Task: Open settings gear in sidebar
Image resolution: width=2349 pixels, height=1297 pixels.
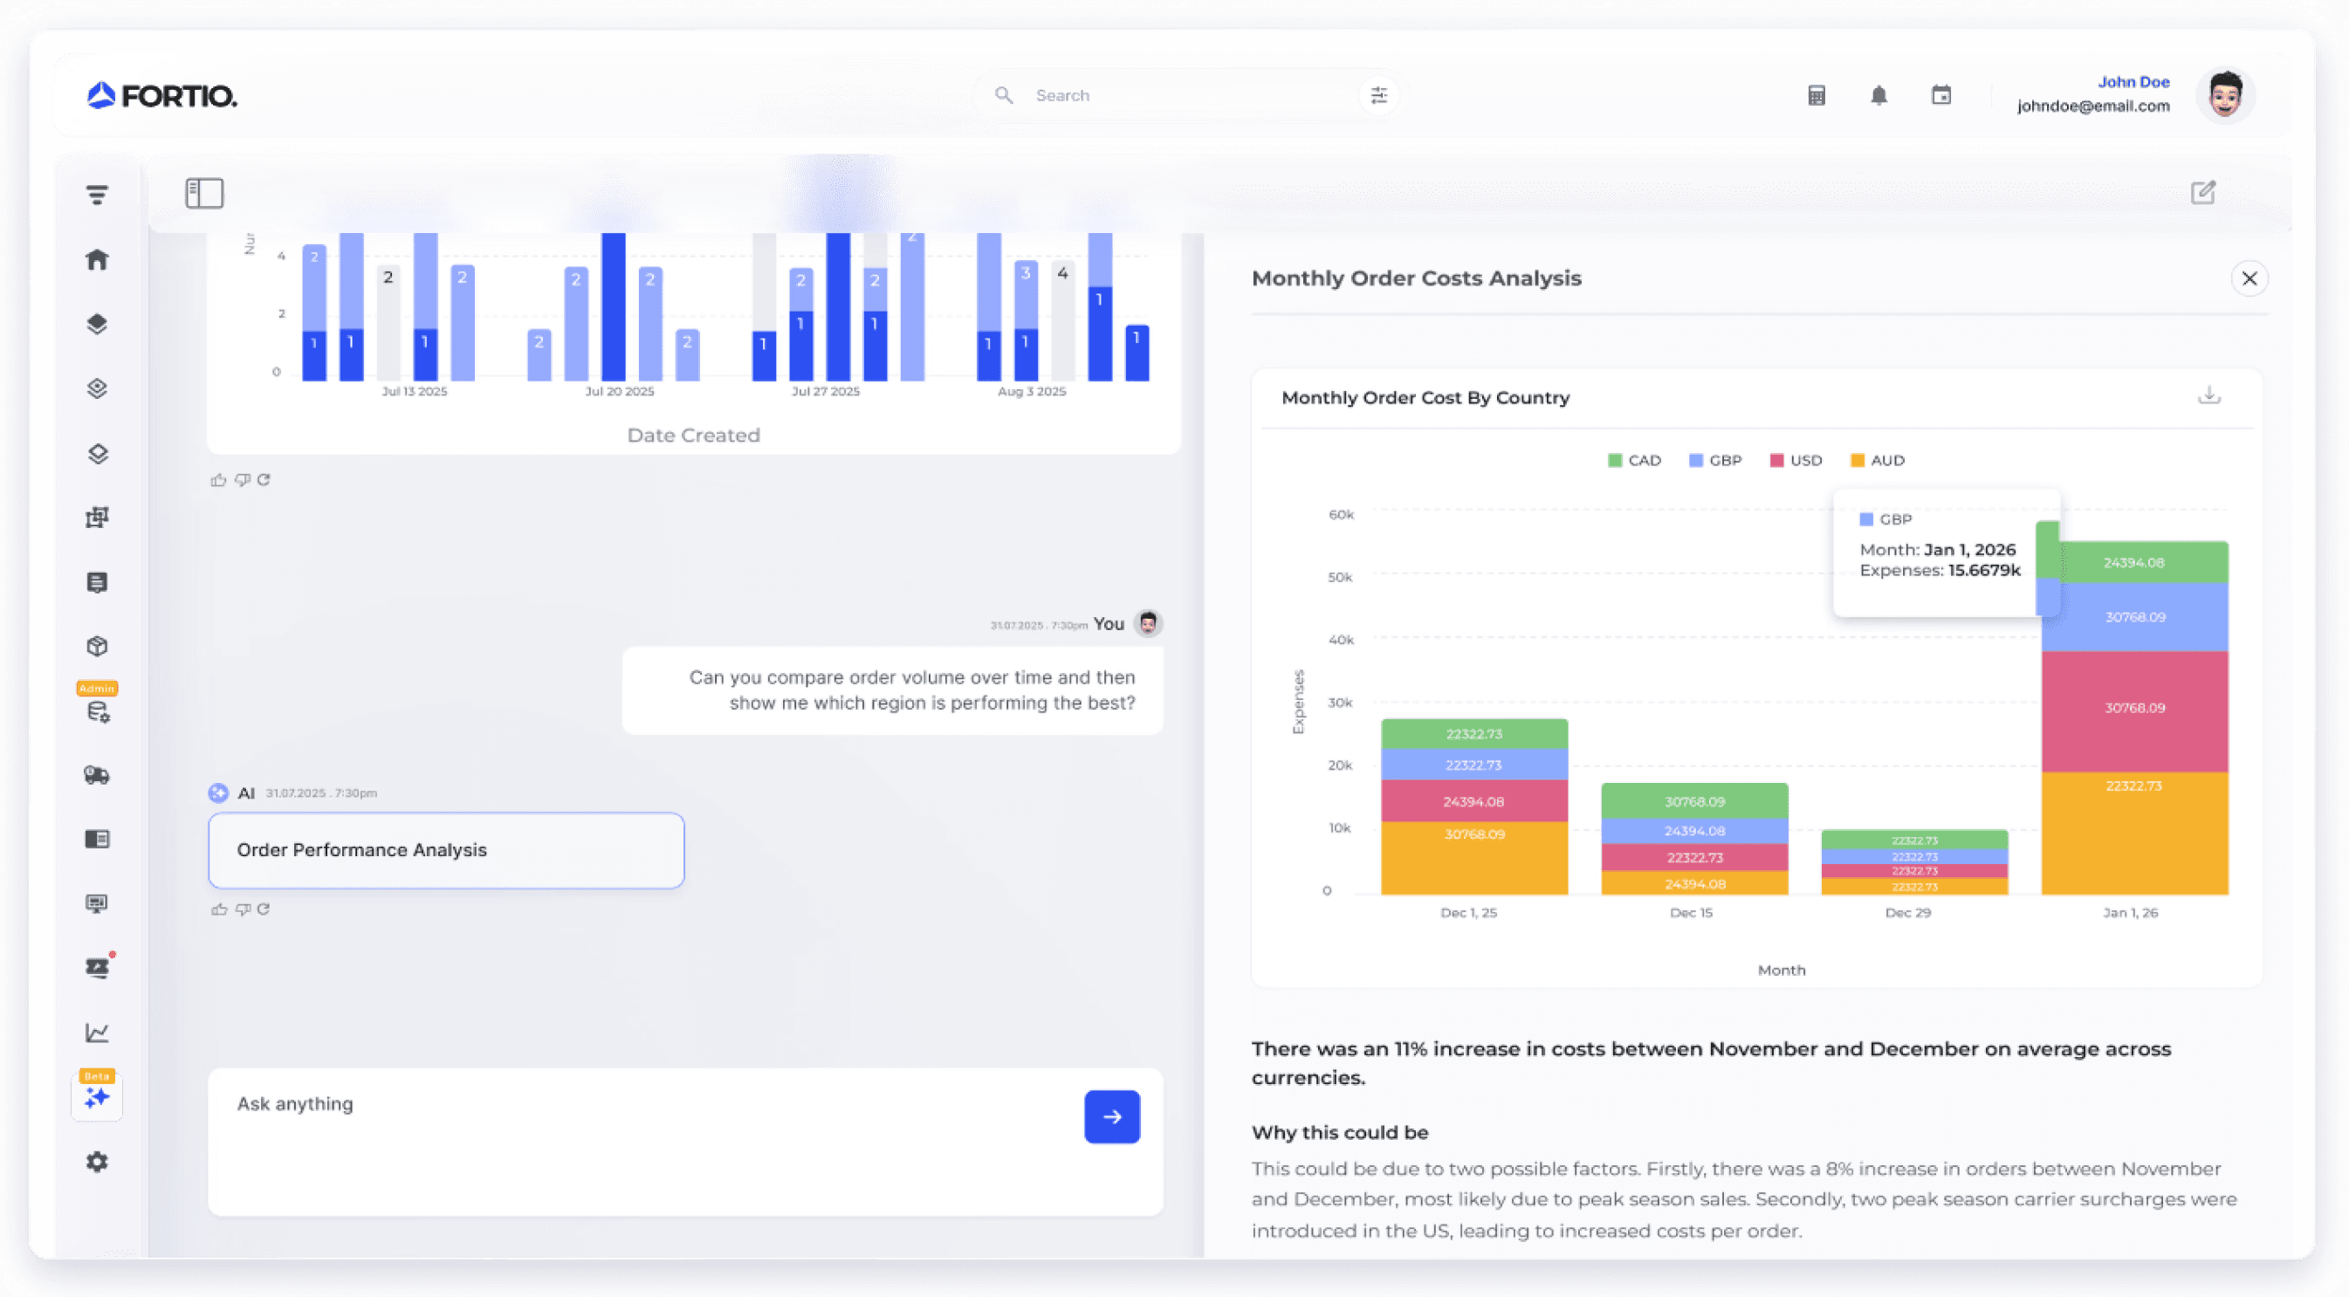Action: point(98,1162)
